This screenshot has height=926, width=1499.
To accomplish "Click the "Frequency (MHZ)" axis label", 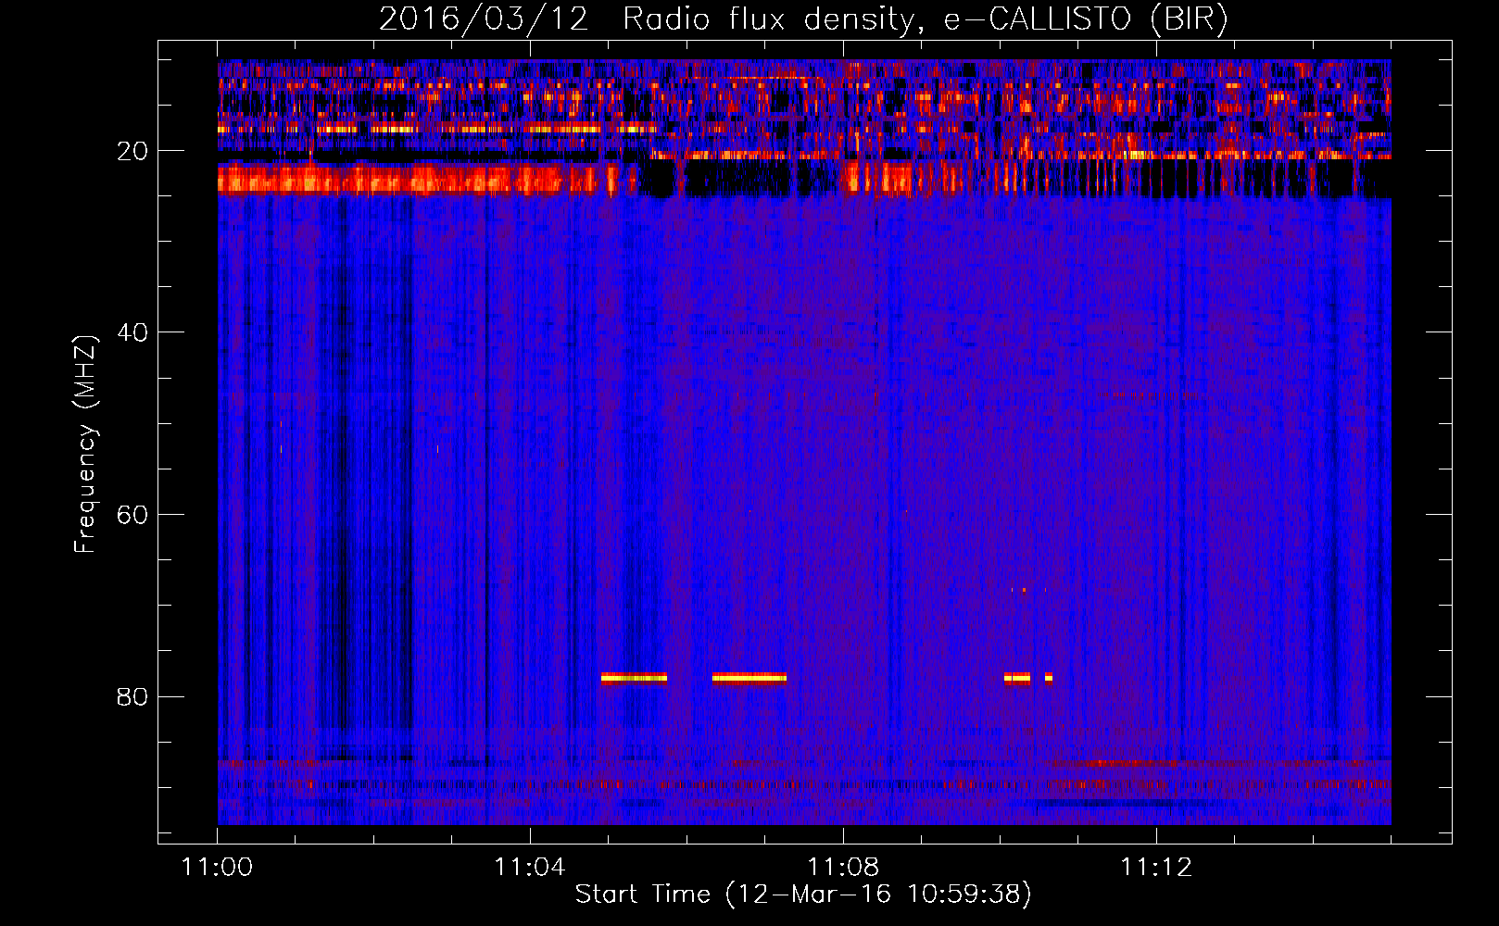I will click(85, 444).
